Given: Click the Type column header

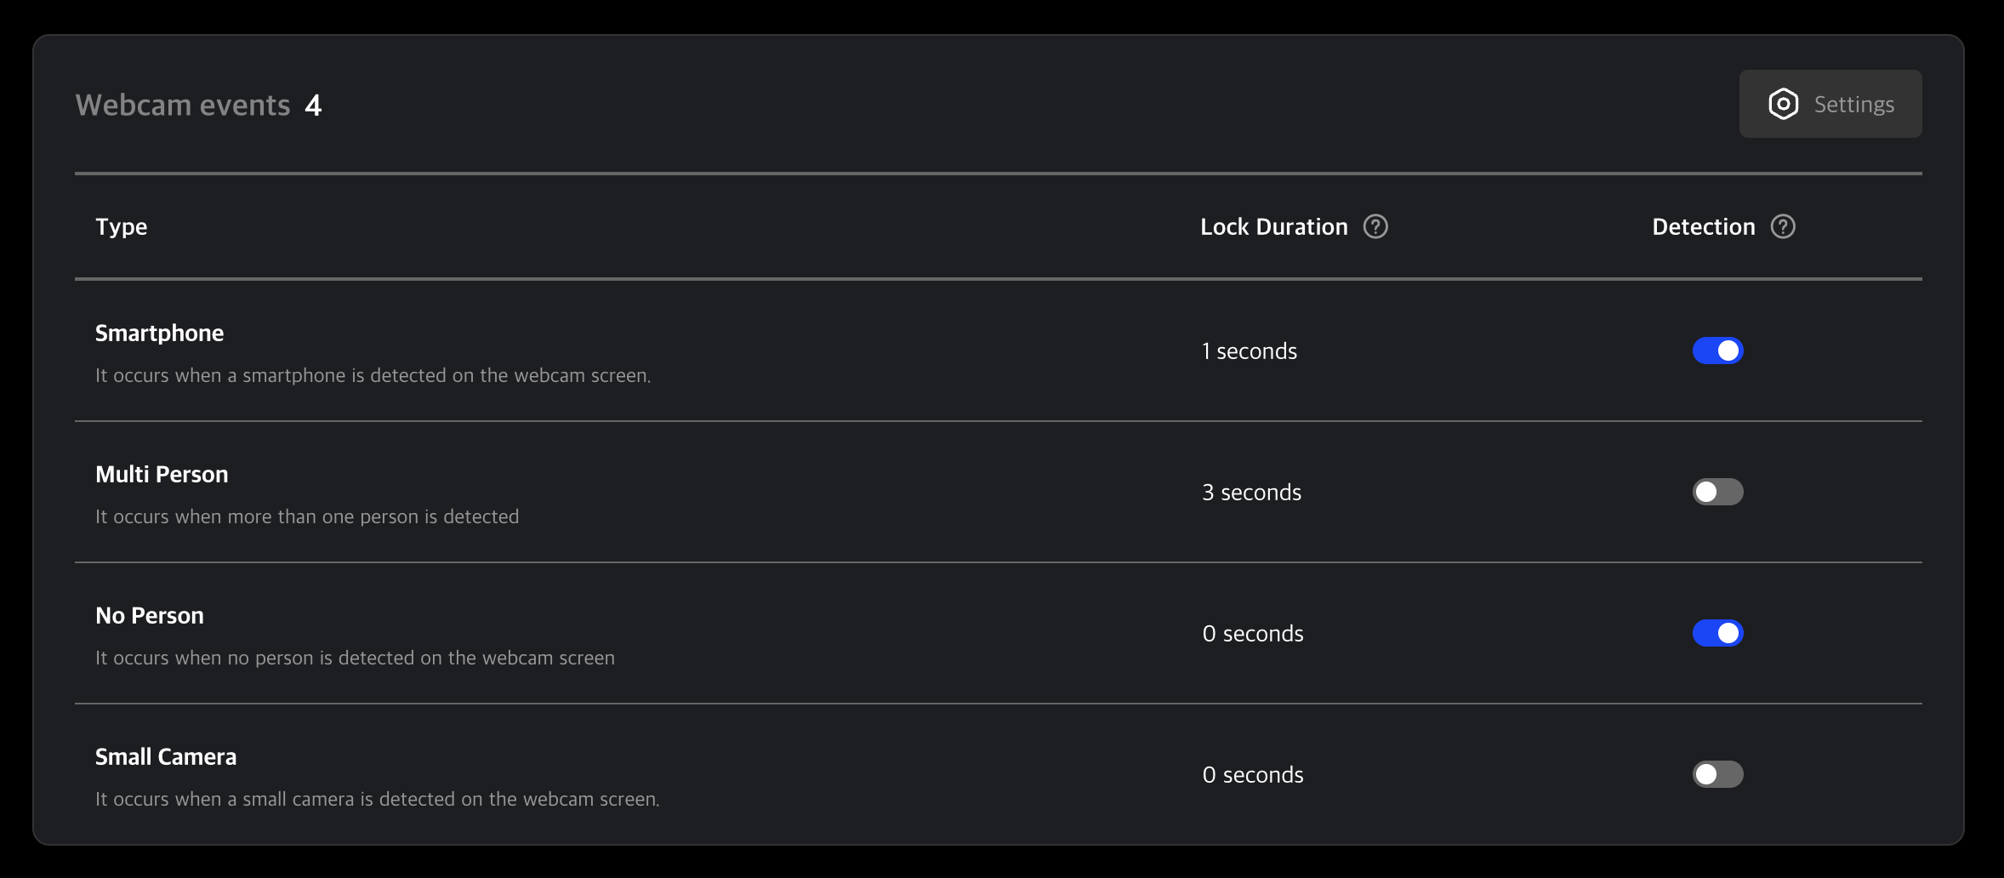Looking at the screenshot, I should pyautogui.click(x=122, y=226).
